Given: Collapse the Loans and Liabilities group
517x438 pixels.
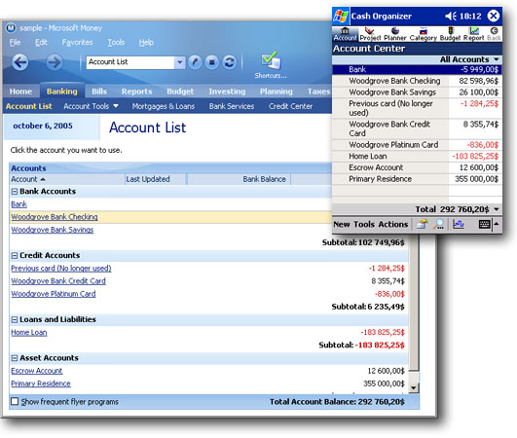Looking at the screenshot, I should coord(15,319).
